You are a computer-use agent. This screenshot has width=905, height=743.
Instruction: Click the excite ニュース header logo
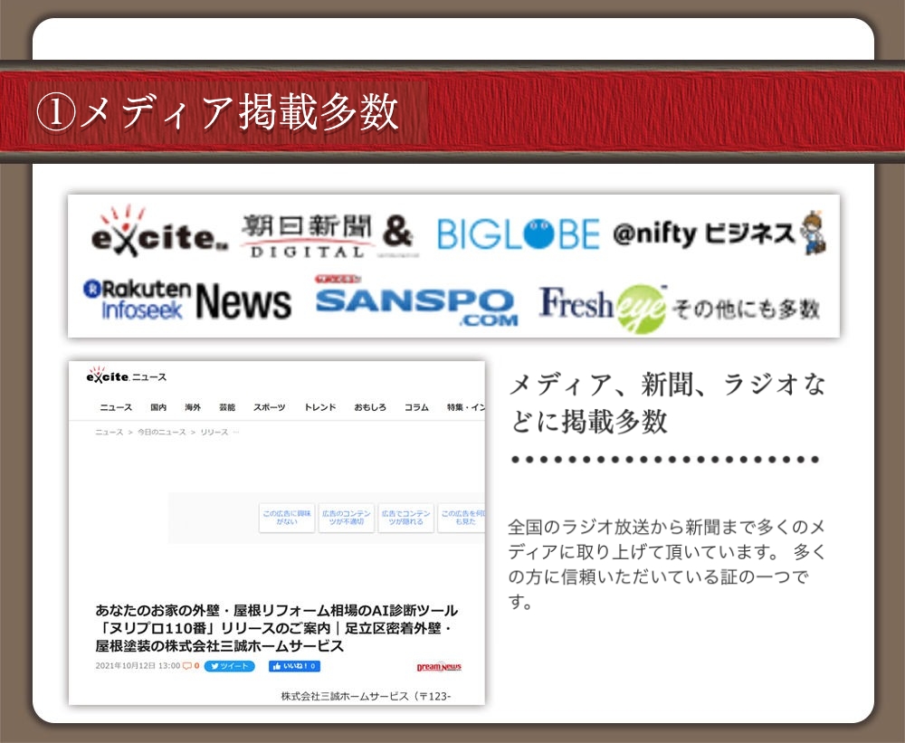[x=126, y=376]
